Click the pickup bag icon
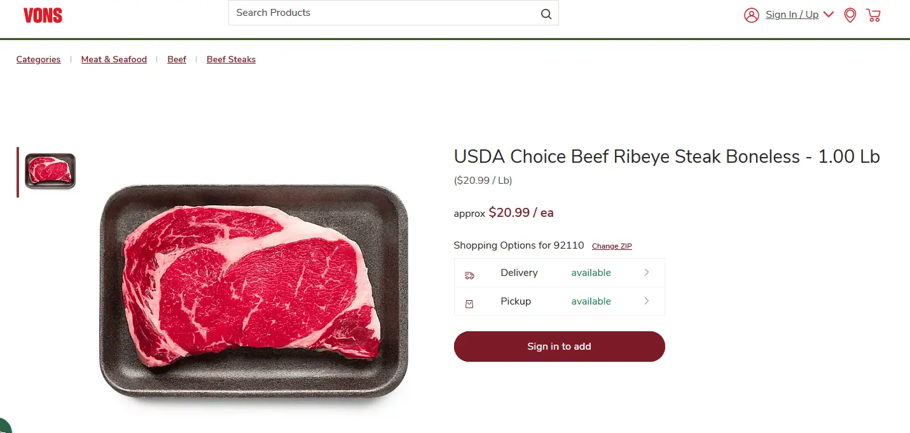The image size is (910, 433). (x=469, y=304)
